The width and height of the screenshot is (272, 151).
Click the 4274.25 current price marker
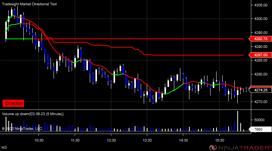[260, 90]
